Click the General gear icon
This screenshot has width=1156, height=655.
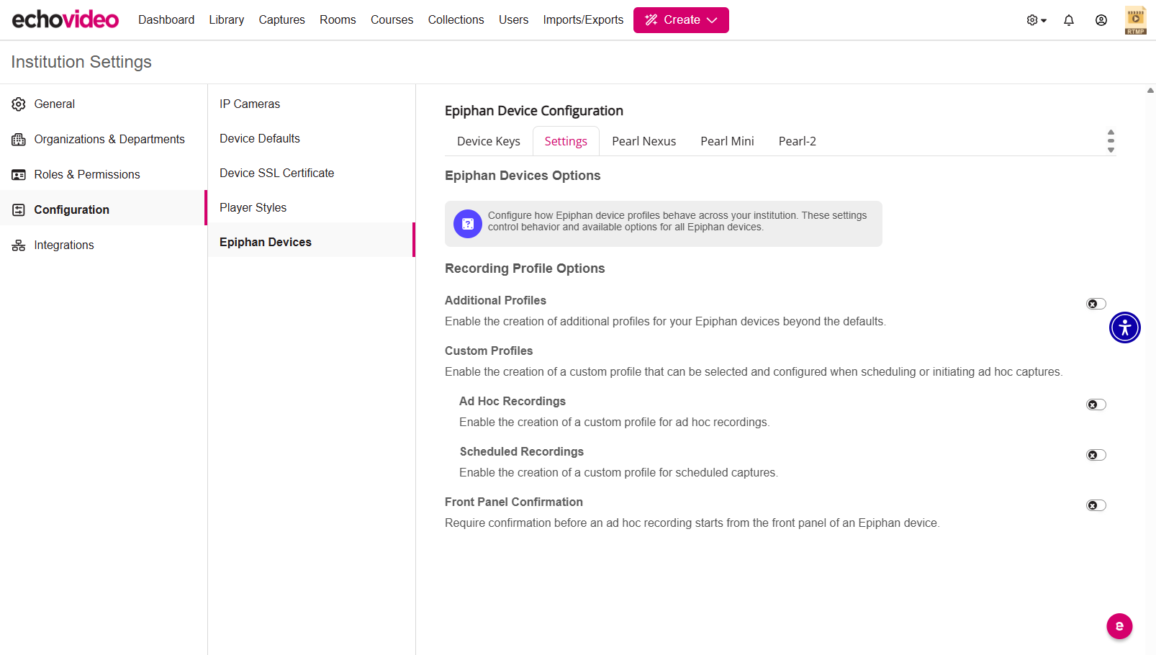[19, 104]
